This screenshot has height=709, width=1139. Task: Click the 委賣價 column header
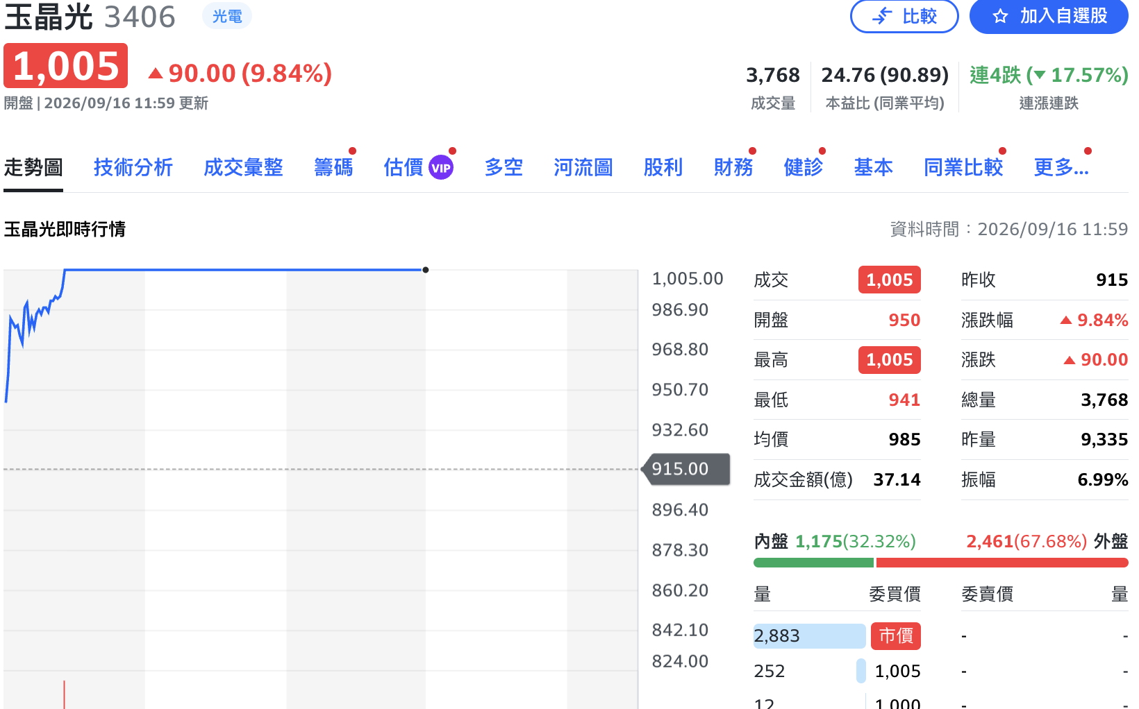987,595
